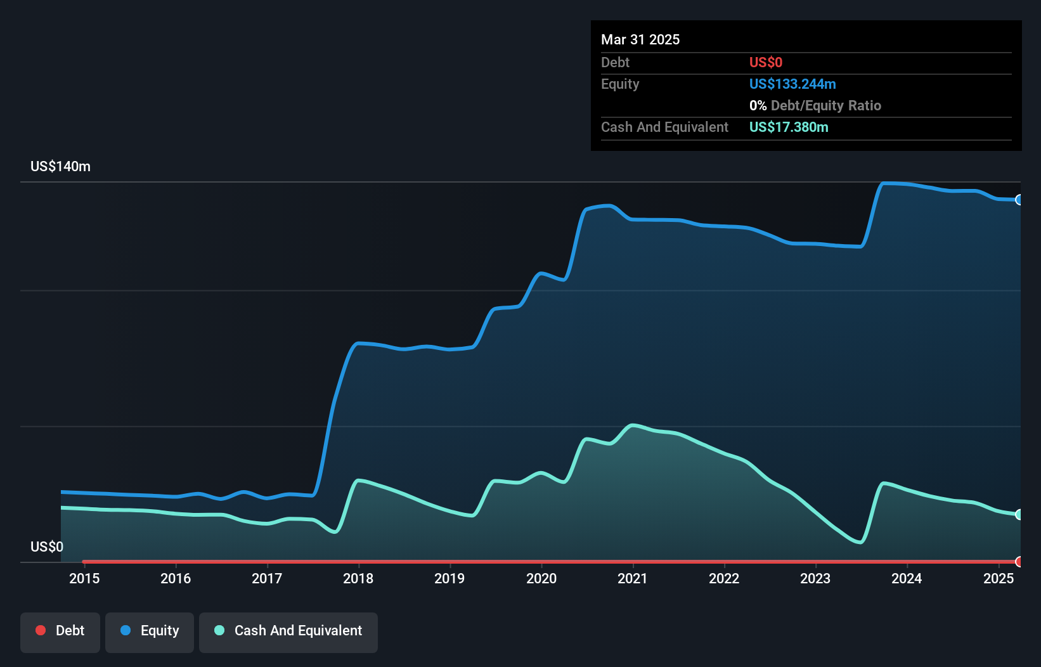Viewport: 1041px width, 667px height.
Task: Click the red Debt endpoint marker on chart
Action: 1019,561
